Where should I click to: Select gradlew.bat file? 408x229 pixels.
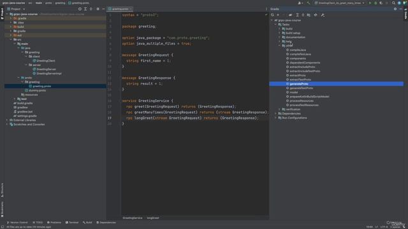pos(25,112)
